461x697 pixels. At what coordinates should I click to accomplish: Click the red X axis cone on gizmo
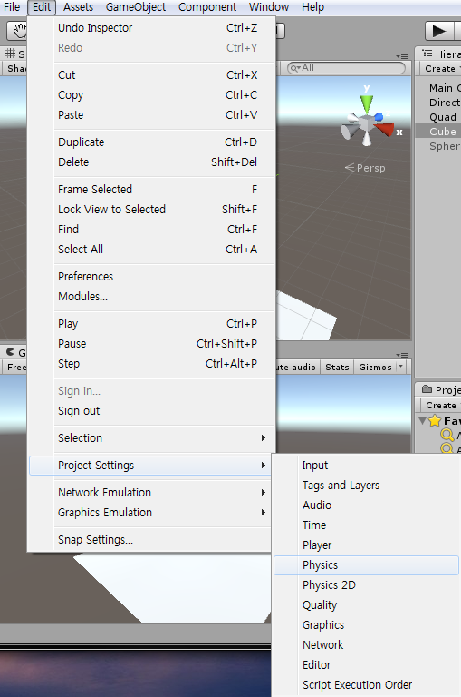[385, 129]
